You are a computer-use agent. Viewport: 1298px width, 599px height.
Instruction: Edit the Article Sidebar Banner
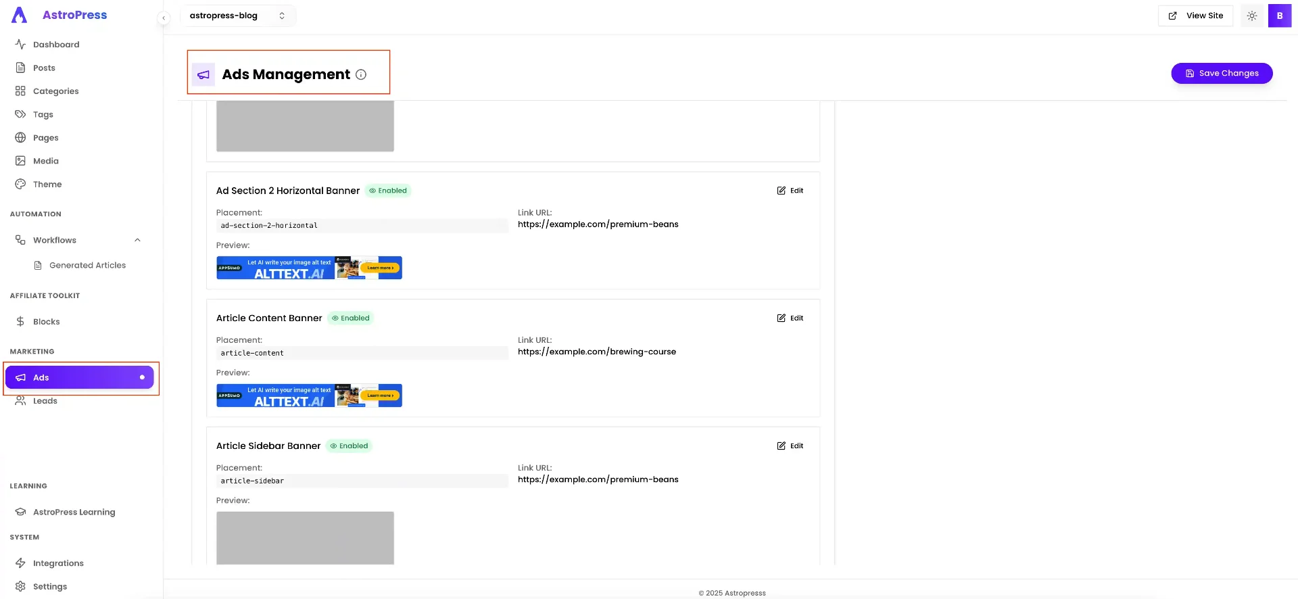[x=790, y=446]
